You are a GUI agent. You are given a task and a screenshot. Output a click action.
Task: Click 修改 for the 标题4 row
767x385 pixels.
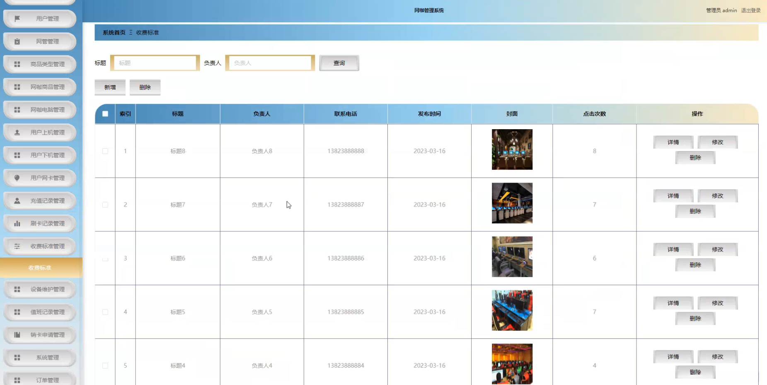point(718,356)
